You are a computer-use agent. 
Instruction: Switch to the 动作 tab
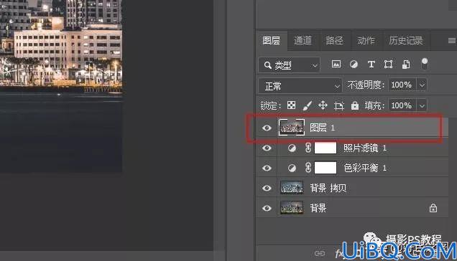(366, 40)
